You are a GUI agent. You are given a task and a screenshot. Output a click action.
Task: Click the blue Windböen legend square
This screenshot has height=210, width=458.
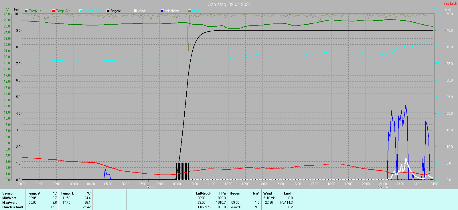(162, 11)
